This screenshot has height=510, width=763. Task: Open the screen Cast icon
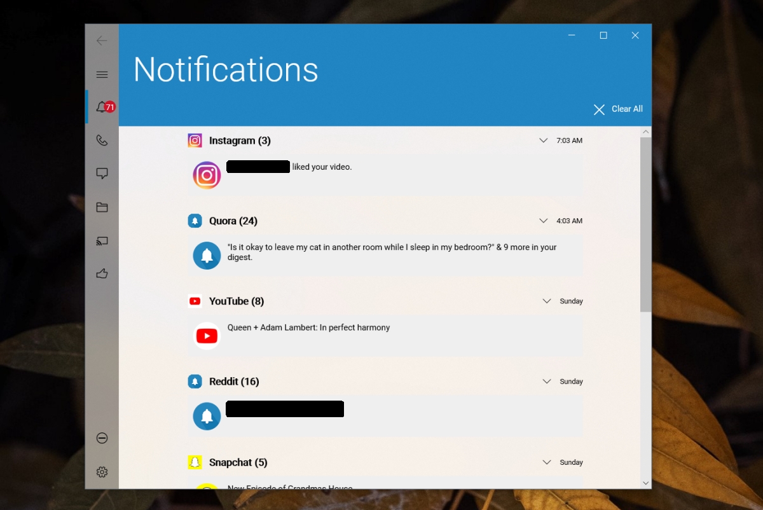tap(102, 241)
